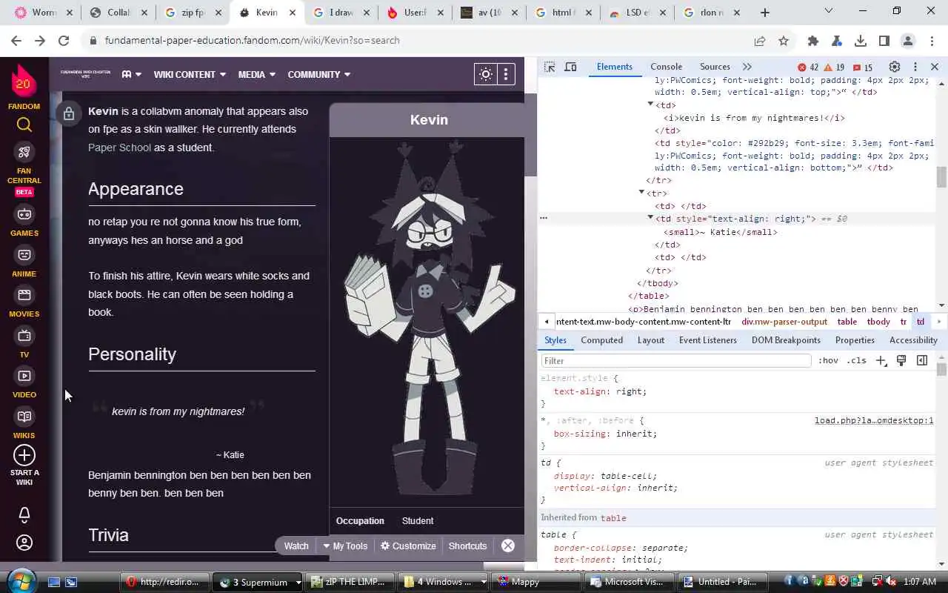948x593 pixels.
Task: Click the Watch button in bottom toolbar
Action: coord(296,546)
